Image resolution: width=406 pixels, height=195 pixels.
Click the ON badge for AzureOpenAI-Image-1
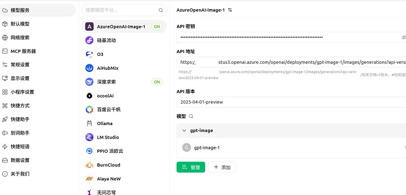157,26
